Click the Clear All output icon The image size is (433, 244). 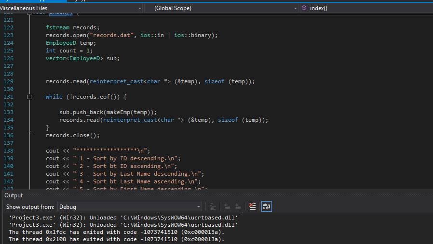click(252, 206)
